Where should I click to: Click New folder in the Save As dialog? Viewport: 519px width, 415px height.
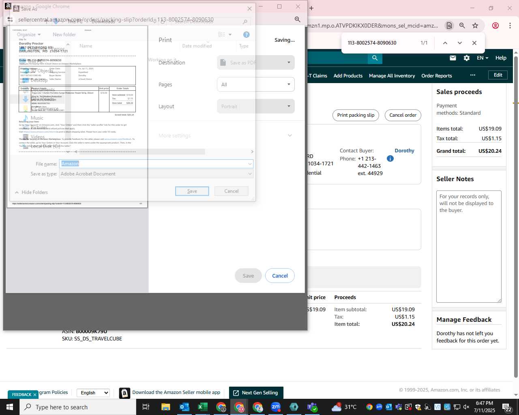64,34
